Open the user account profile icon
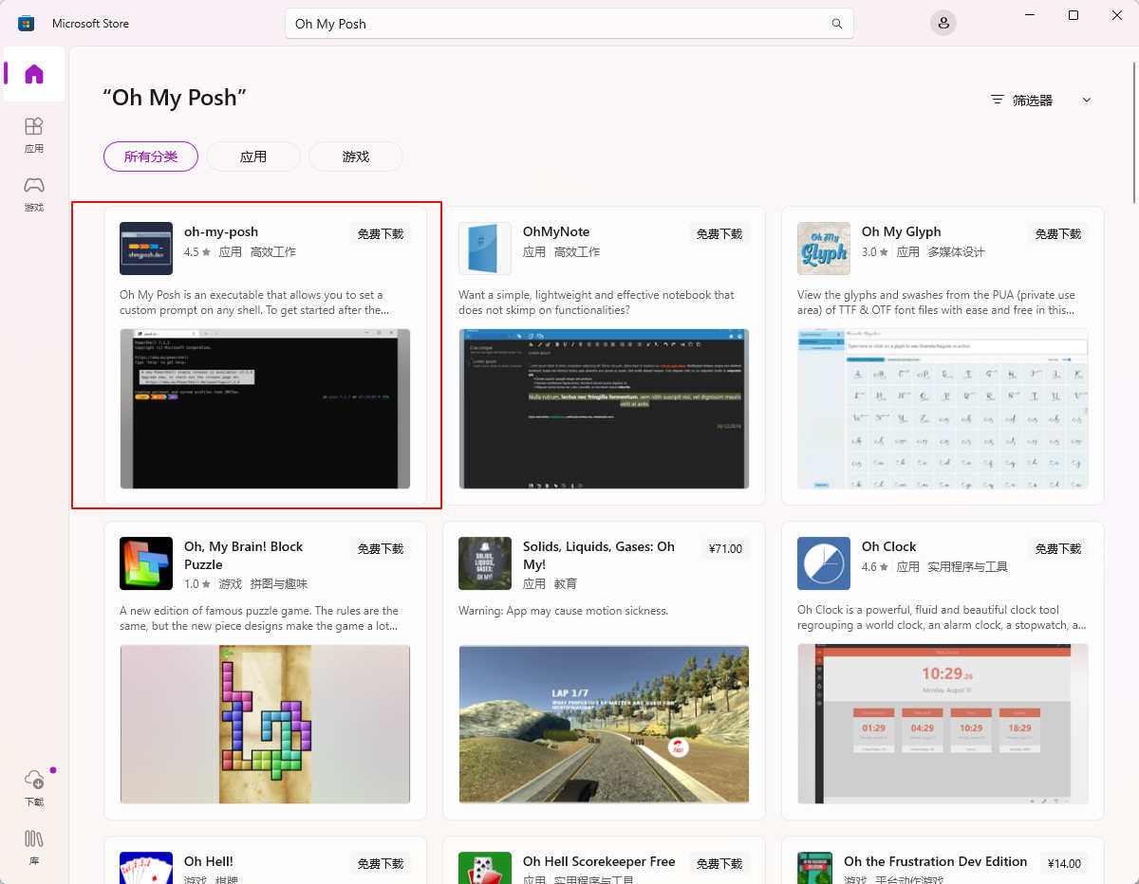The image size is (1139, 884). click(943, 24)
